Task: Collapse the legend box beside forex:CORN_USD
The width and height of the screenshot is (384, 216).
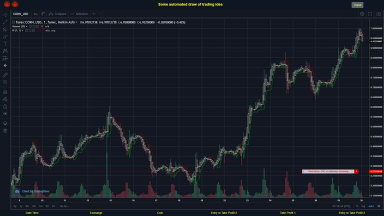Action: [13, 22]
